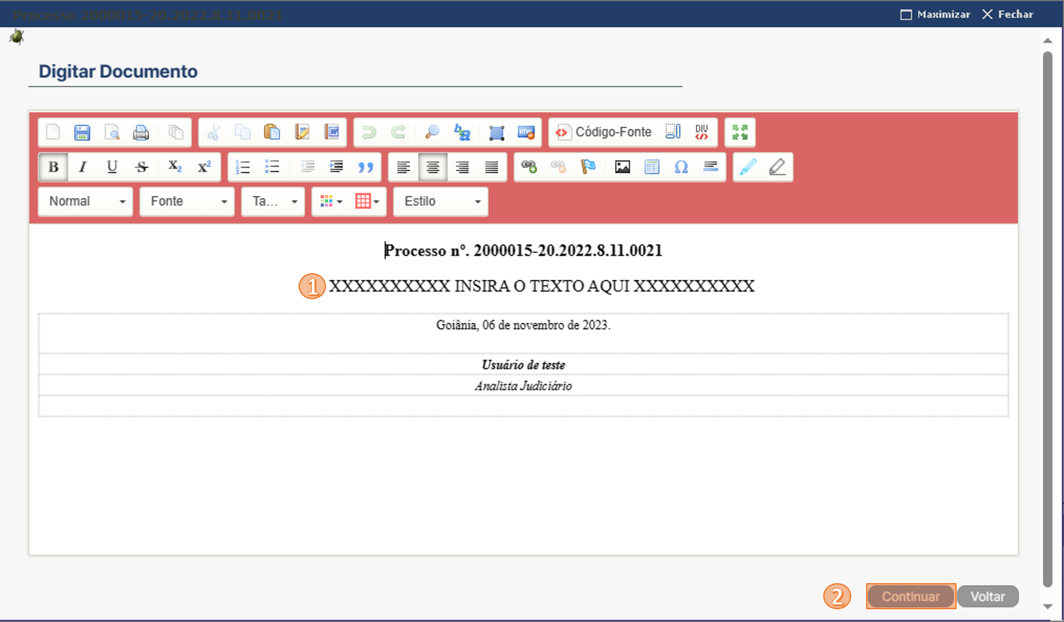
Task: Click the 'Processo nº. 2000015-20.2022.8.11.0021' heading text
Action: pyautogui.click(x=523, y=250)
